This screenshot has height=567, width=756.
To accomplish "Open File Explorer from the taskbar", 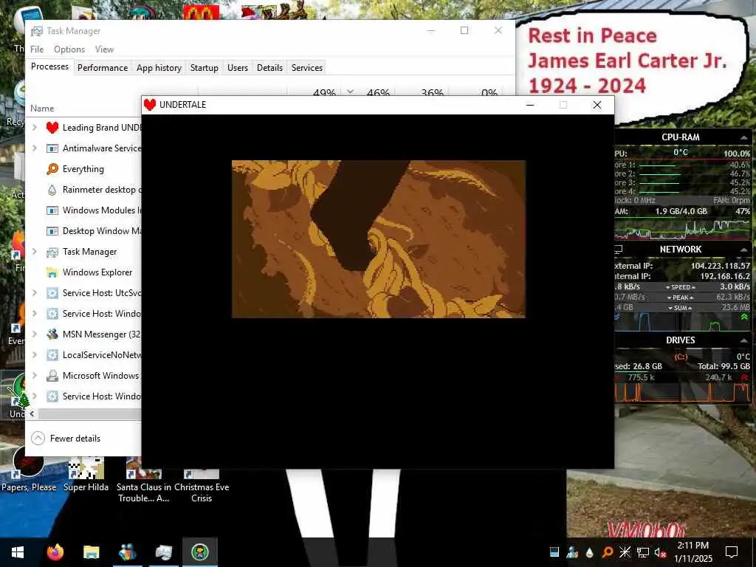I will point(91,552).
